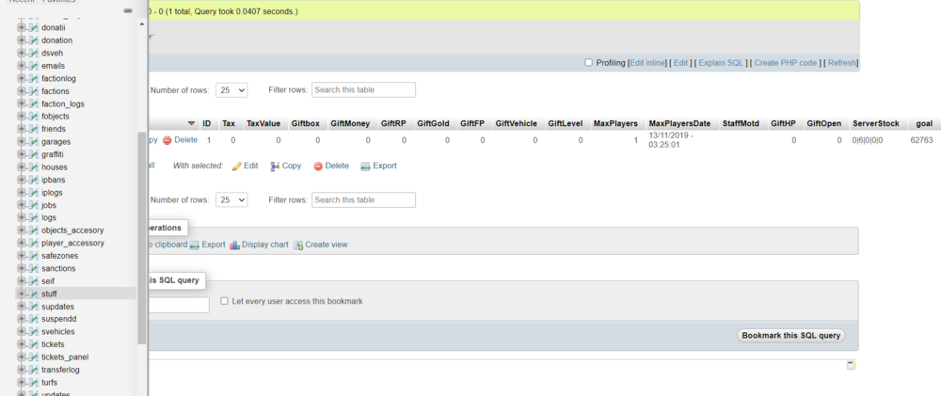Viewport: 941px width, 396px height.
Task: Click the navigation panel vertical scrollbar
Action: (x=142, y=238)
